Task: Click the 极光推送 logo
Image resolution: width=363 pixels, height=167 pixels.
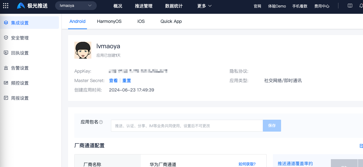Action: (x=32, y=6)
